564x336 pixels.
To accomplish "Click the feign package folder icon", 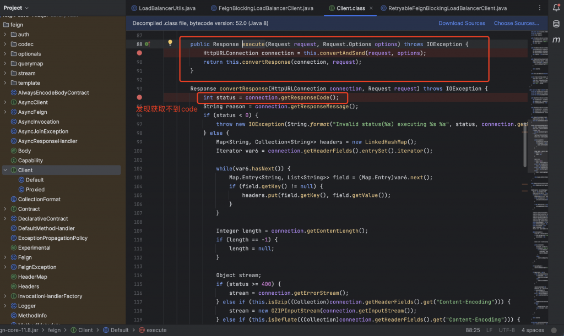I will [x=6, y=25].
